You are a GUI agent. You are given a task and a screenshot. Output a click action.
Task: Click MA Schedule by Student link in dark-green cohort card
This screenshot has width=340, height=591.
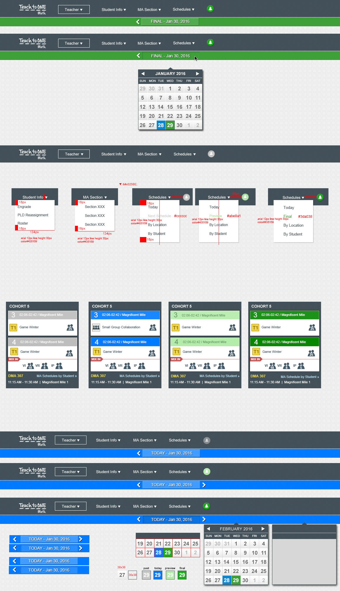coord(300,377)
